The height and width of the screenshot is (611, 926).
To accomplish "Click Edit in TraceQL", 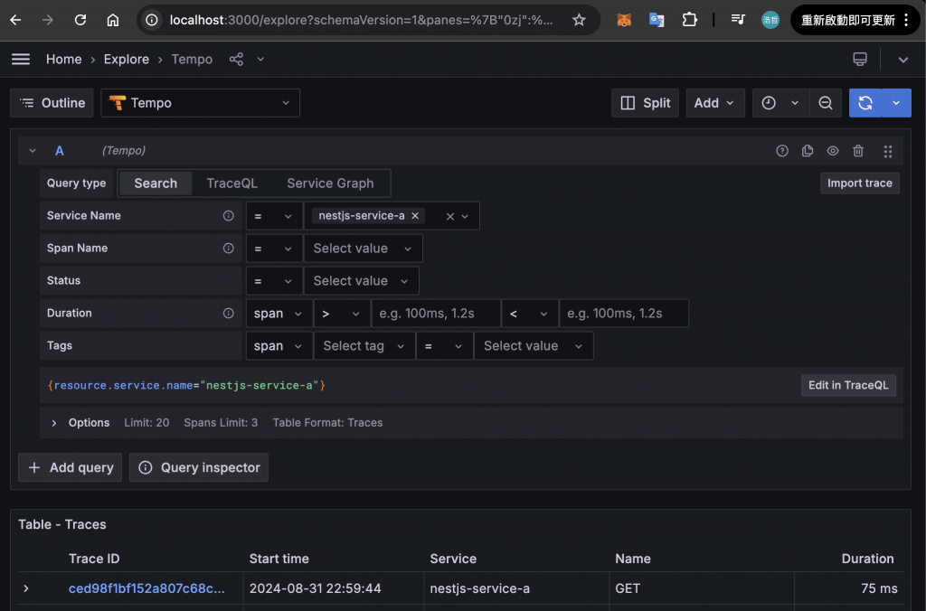I will tap(848, 386).
